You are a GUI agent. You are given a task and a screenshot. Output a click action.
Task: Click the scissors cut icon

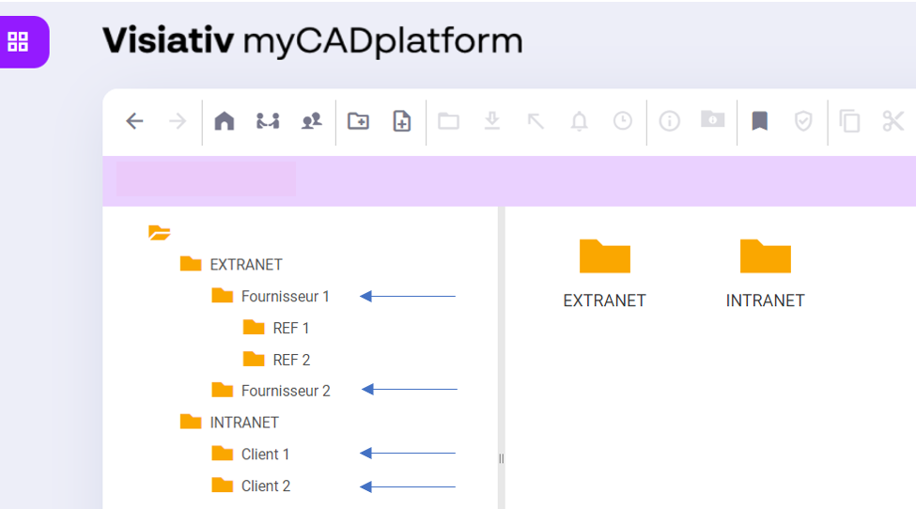[x=893, y=121]
